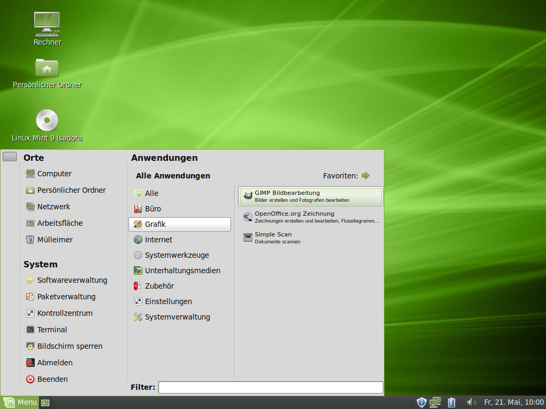Launch Simple Scan to scan documents

pyautogui.click(x=275, y=237)
